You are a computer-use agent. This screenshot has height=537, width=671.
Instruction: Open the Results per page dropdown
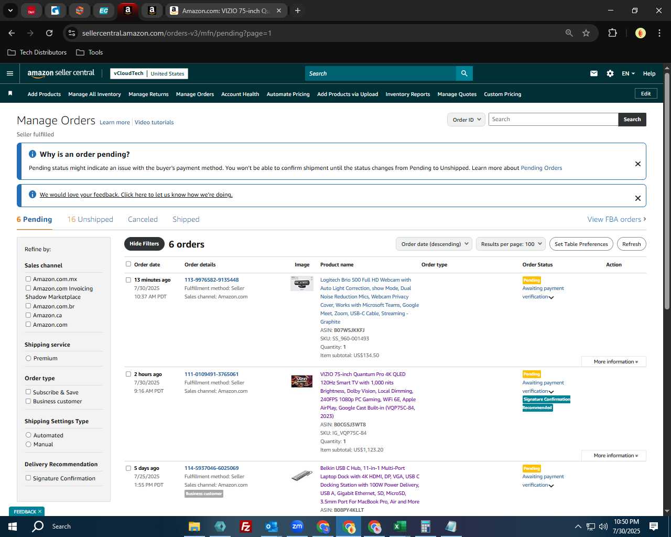click(511, 244)
